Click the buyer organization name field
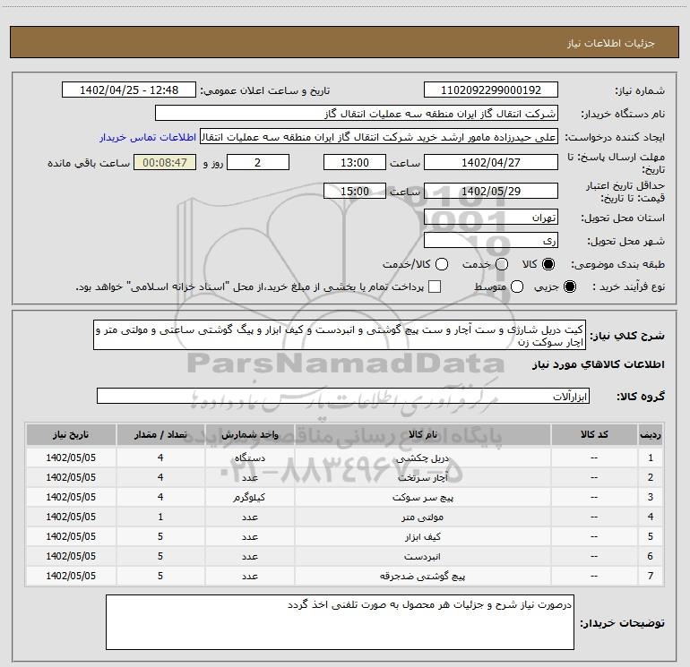Viewport: 690px width, 667px height. click(x=357, y=114)
